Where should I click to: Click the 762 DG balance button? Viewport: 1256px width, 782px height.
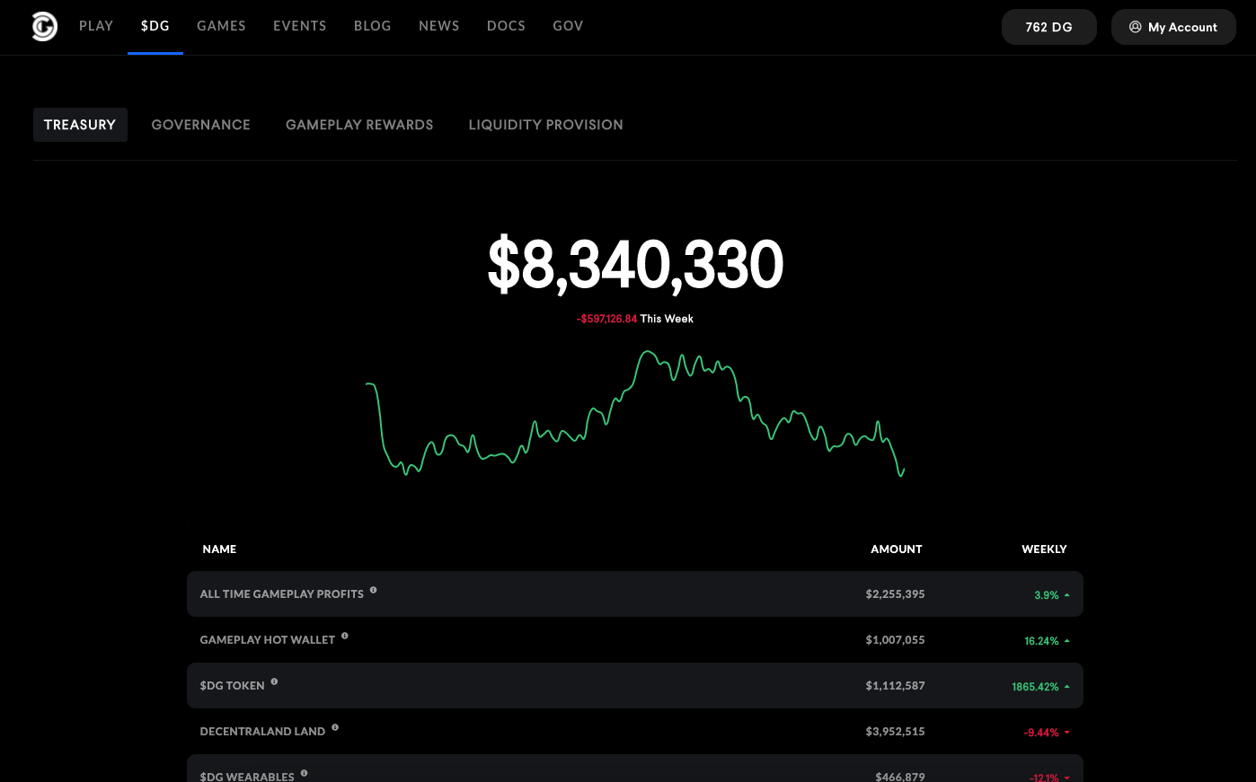pyautogui.click(x=1049, y=27)
